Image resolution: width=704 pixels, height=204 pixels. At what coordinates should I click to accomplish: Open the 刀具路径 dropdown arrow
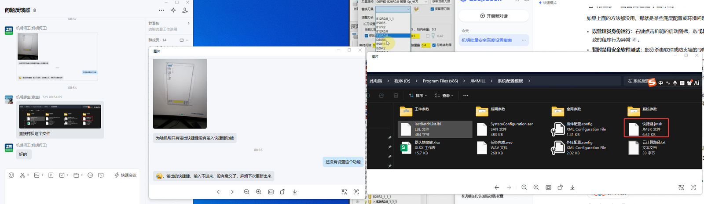pyautogui.click(x=426, y=2)
